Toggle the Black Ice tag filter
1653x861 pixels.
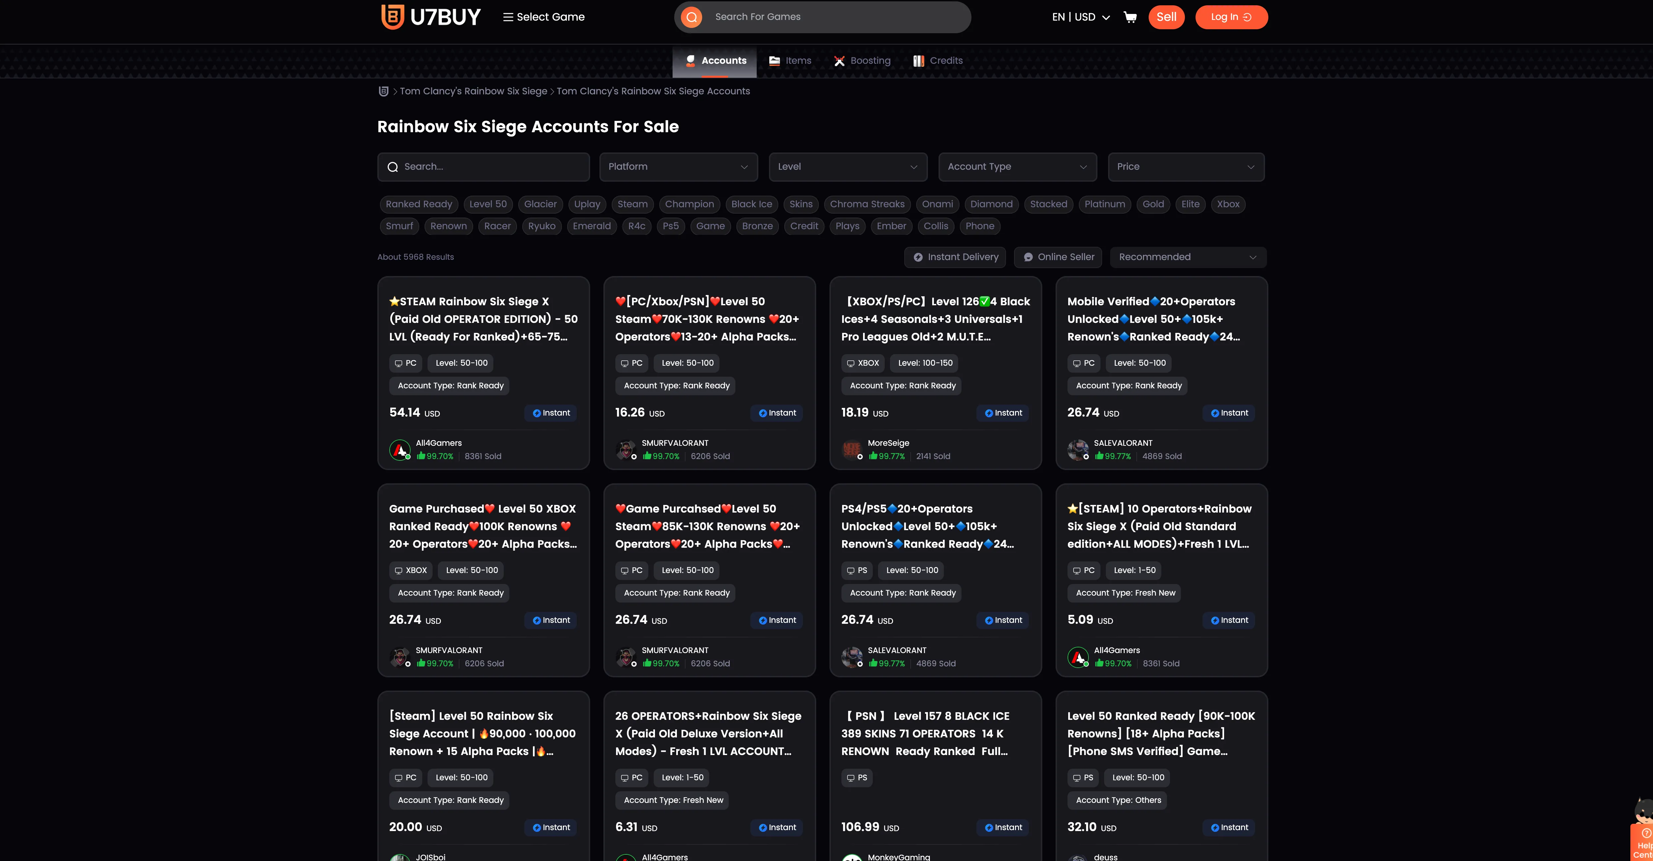click(751, 205)
